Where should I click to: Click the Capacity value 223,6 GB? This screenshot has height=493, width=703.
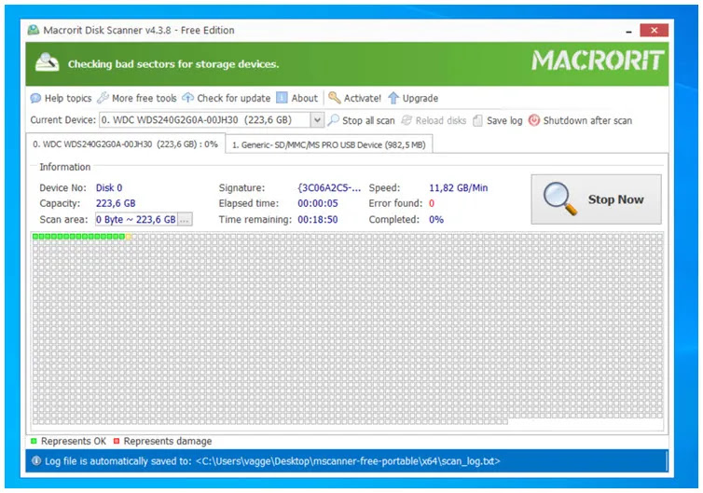click(116, 203)
